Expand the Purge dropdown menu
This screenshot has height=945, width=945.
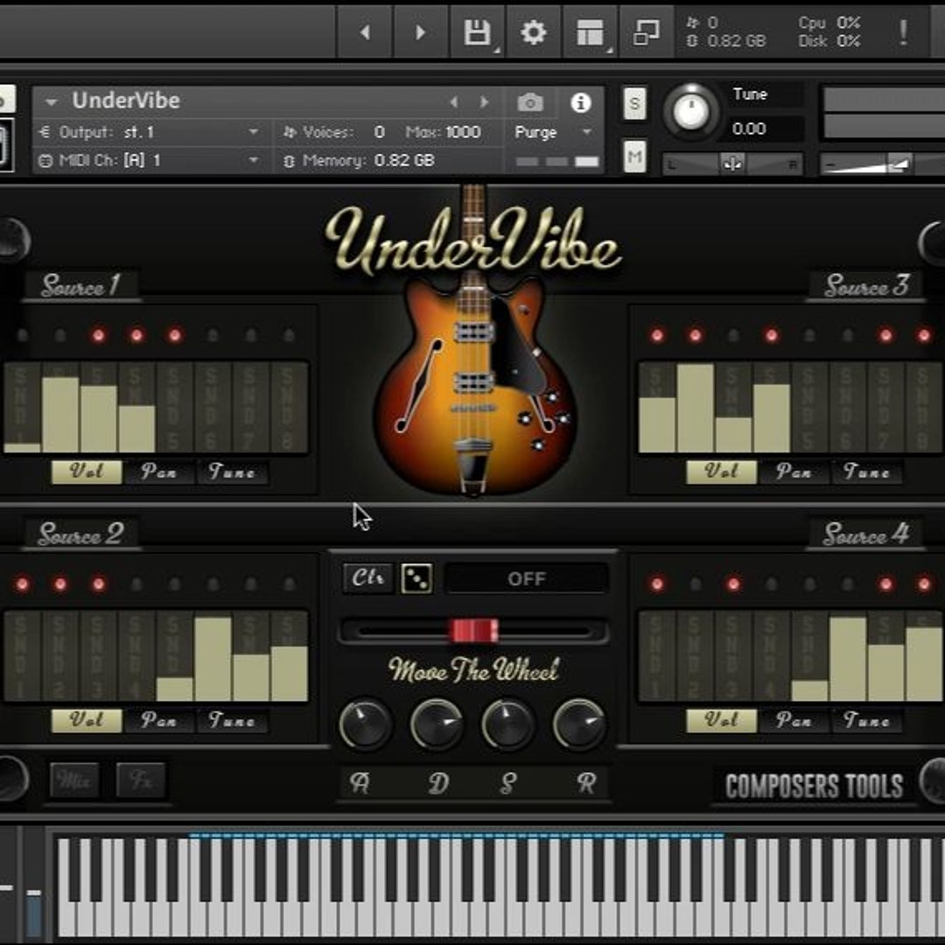tap(553, 132)
